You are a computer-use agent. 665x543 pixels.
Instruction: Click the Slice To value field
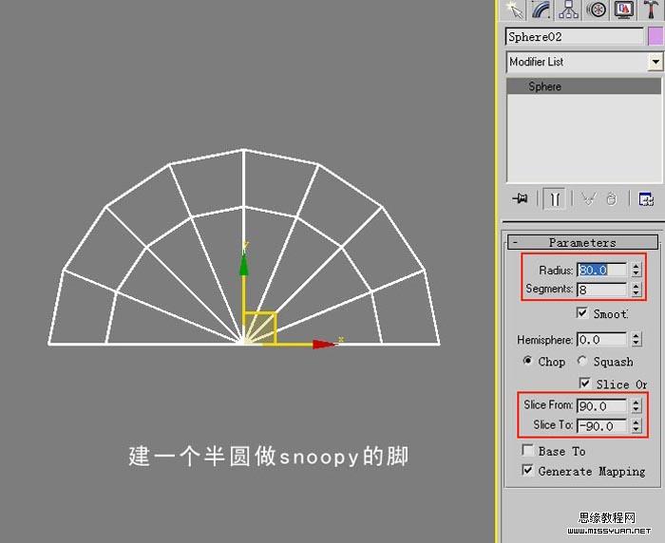click(601, 425)
